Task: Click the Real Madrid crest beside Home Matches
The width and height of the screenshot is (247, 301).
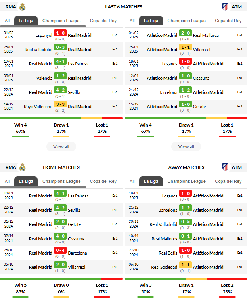Action: pyautogui.click(x=23, y=167)
